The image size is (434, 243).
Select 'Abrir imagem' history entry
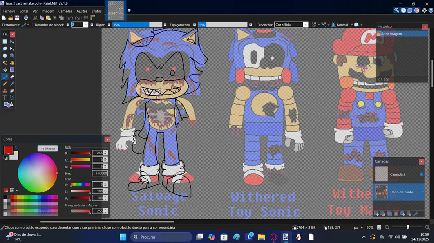tap(402, 34)
